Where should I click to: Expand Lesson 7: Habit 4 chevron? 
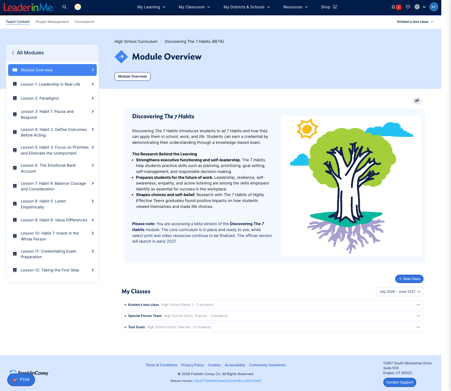click(93, 183)
